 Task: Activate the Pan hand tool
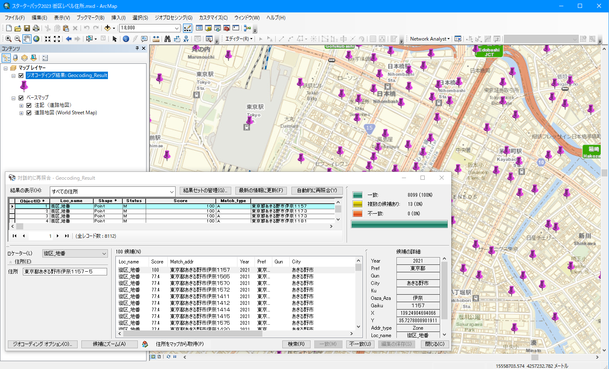coord(27,39)
